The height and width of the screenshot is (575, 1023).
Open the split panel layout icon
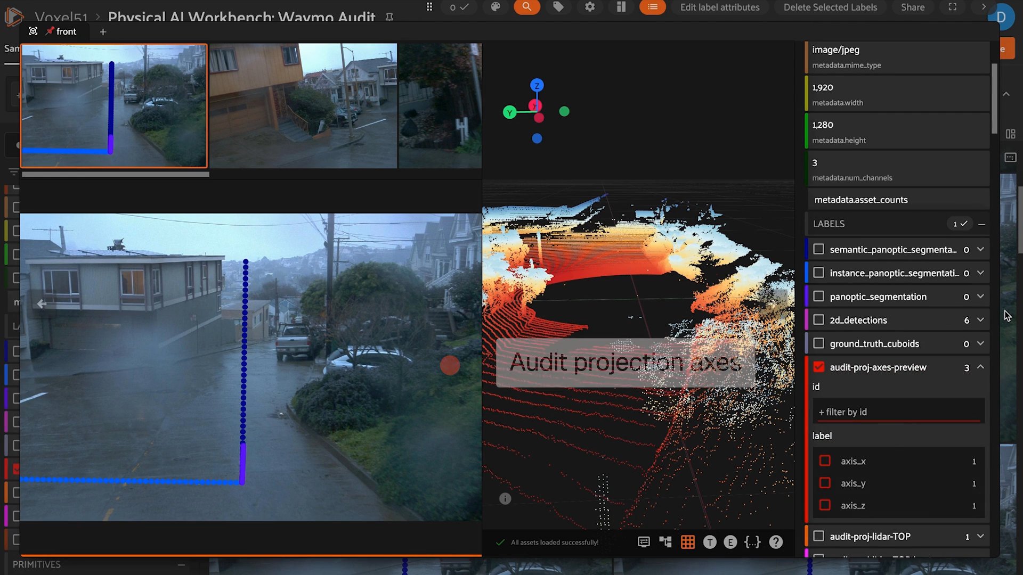tap(621, 7)
